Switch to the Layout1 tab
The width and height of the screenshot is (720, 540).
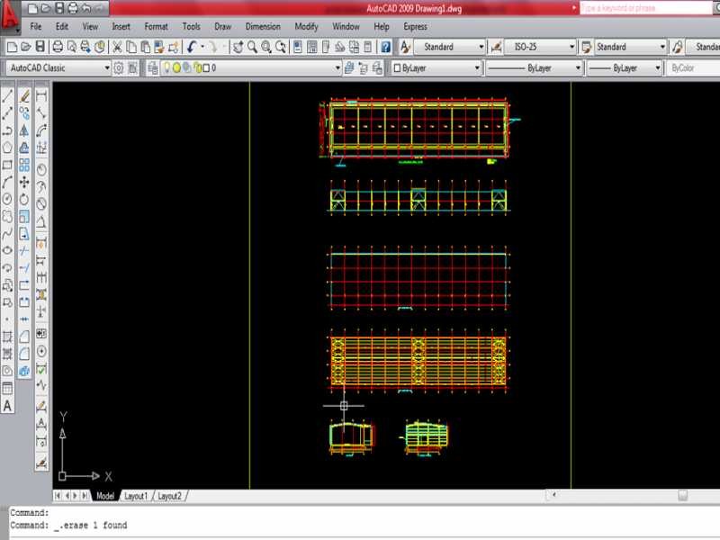[x=136, y=496]
